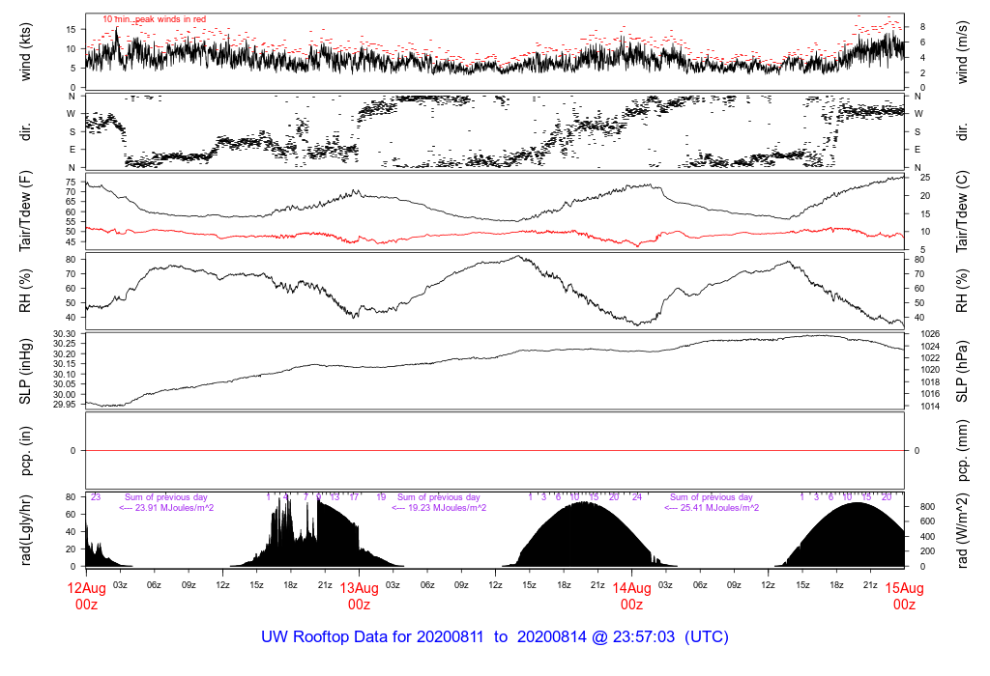990x676 pixels.
Task: Select the SLP (inHg) axis label
Action: coord(27,371)
